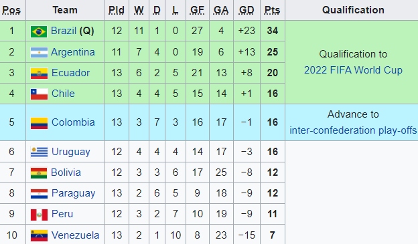Viewport: 418px width, 244px height.
Task: Click the Paraguay flag icon
Action: 39,193
